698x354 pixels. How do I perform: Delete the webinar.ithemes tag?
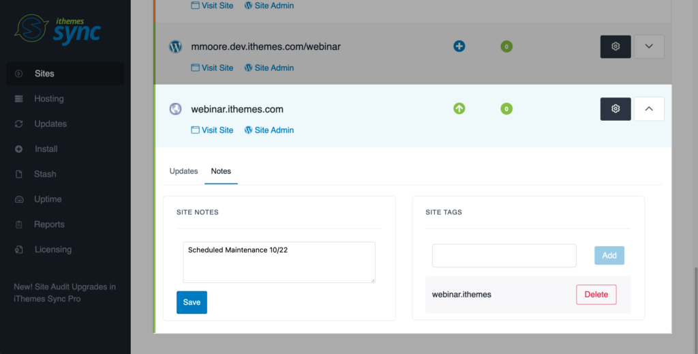tap(596, 295)
